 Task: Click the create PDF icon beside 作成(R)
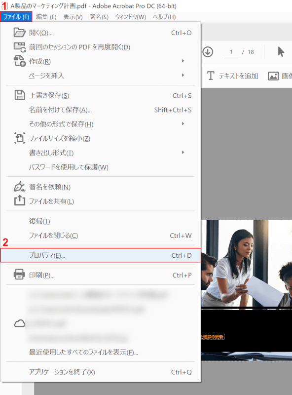pos(19,61)
